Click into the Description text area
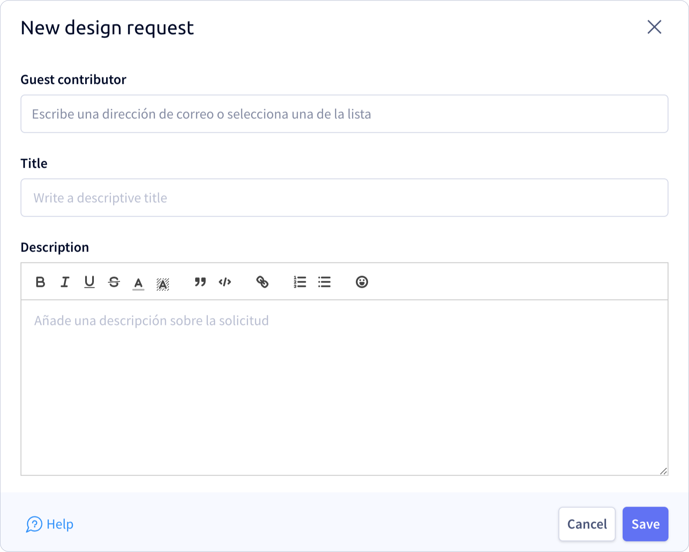The height and width of the screenshot is (552, 689). click(344, 387)
